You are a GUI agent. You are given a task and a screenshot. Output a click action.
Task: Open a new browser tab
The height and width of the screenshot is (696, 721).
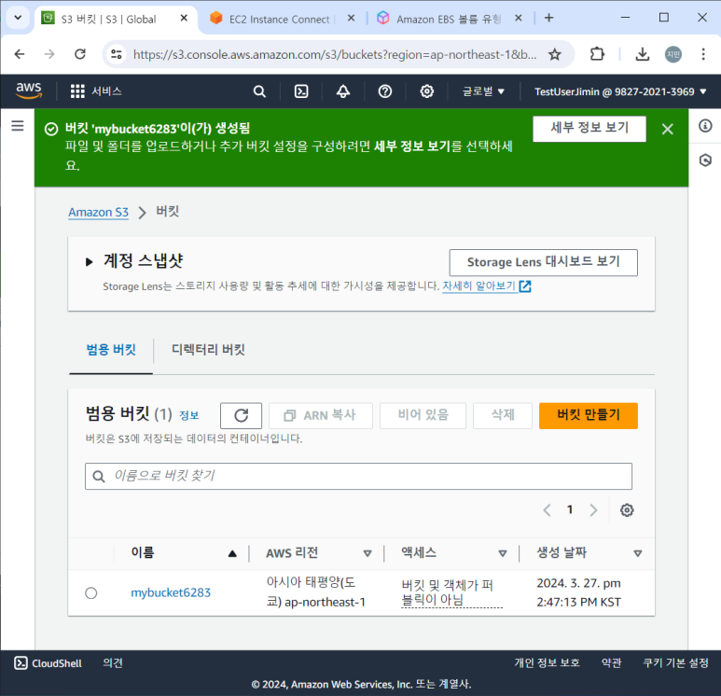click(548, 18)
